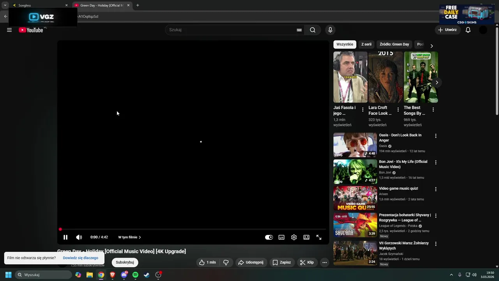Close the Songless tab

pos(66,5)
